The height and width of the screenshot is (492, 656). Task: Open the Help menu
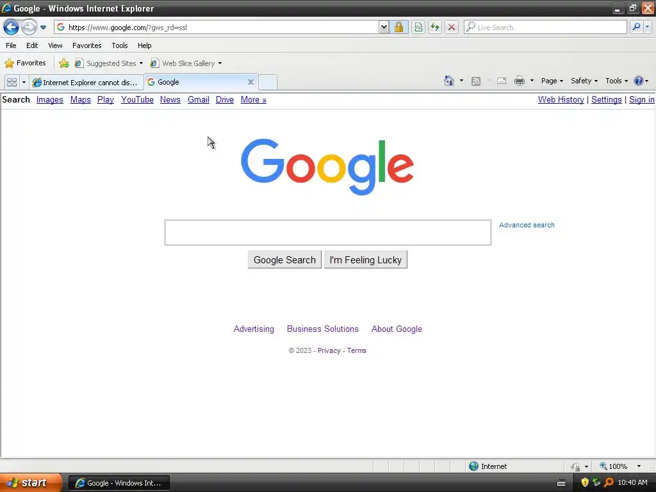144,45
